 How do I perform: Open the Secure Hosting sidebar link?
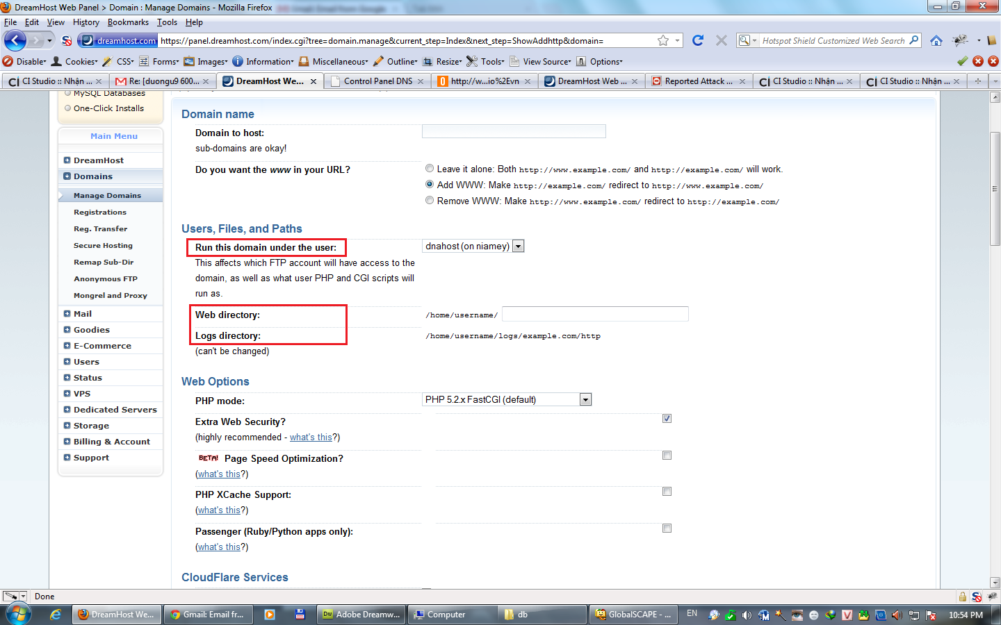click(103, 245)
